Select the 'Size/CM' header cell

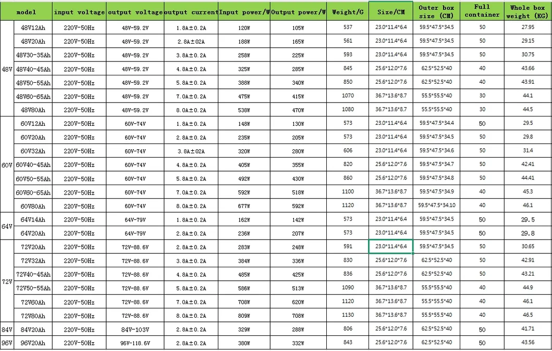pos(390,11)
